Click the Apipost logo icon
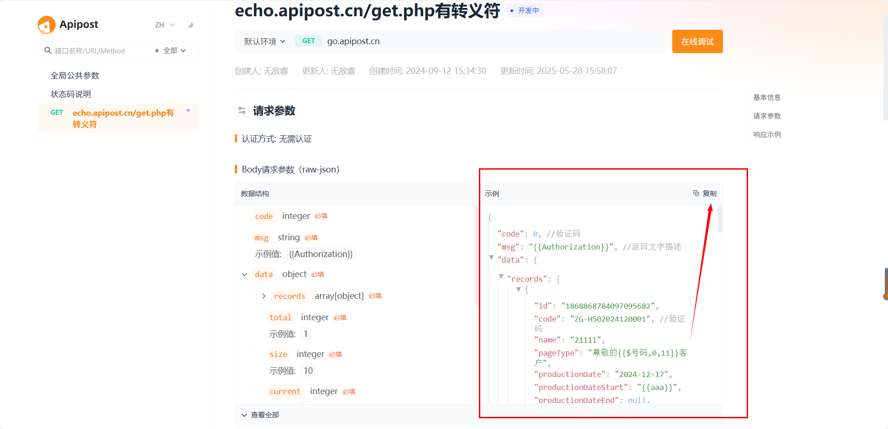This screenshot has width=888, height=429. [46, 25]
